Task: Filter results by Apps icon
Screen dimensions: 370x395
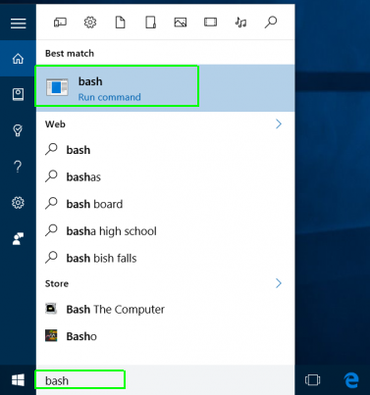Action: pos(60,23)
